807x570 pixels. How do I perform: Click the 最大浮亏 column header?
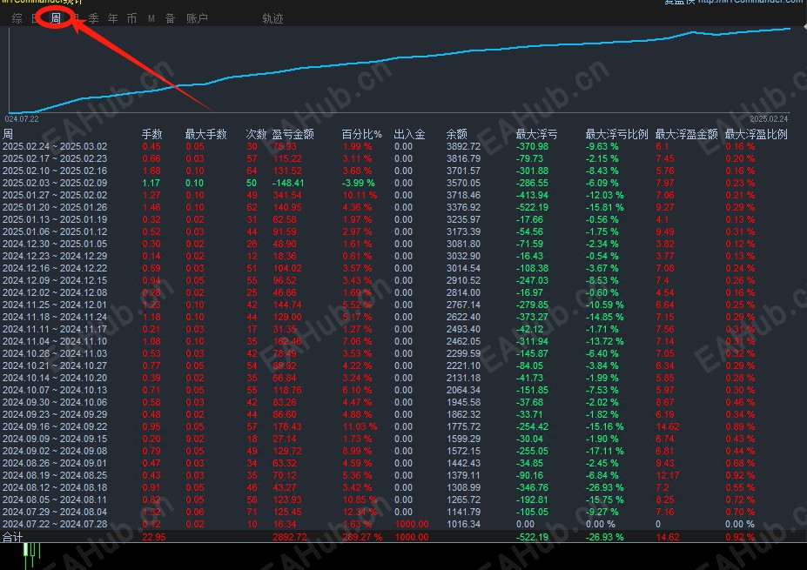pos(537,134)
